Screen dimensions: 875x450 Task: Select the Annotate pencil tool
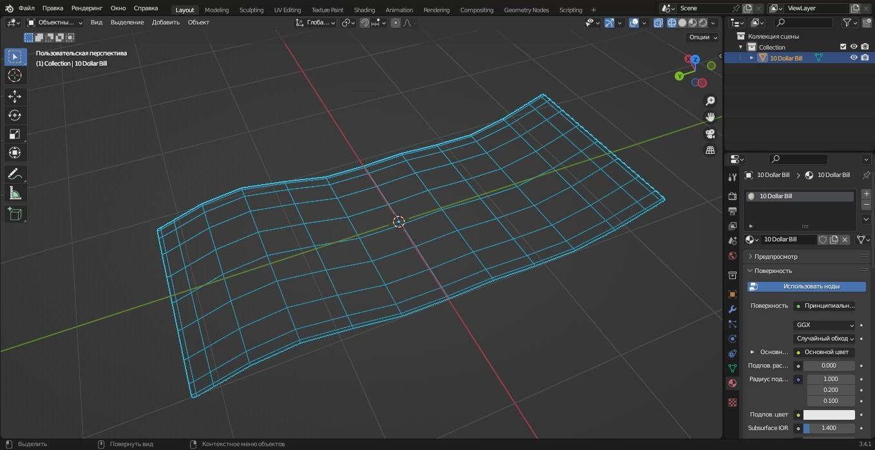tap(15, 174)
